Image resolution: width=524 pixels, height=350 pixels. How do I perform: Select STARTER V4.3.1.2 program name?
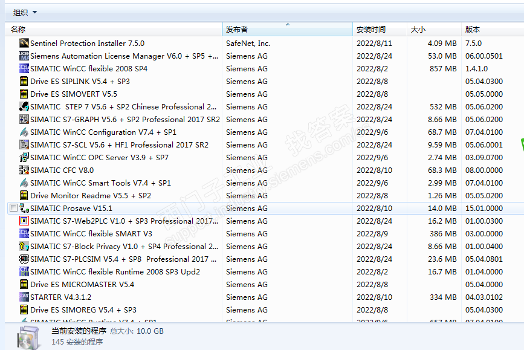click(60, 297)
